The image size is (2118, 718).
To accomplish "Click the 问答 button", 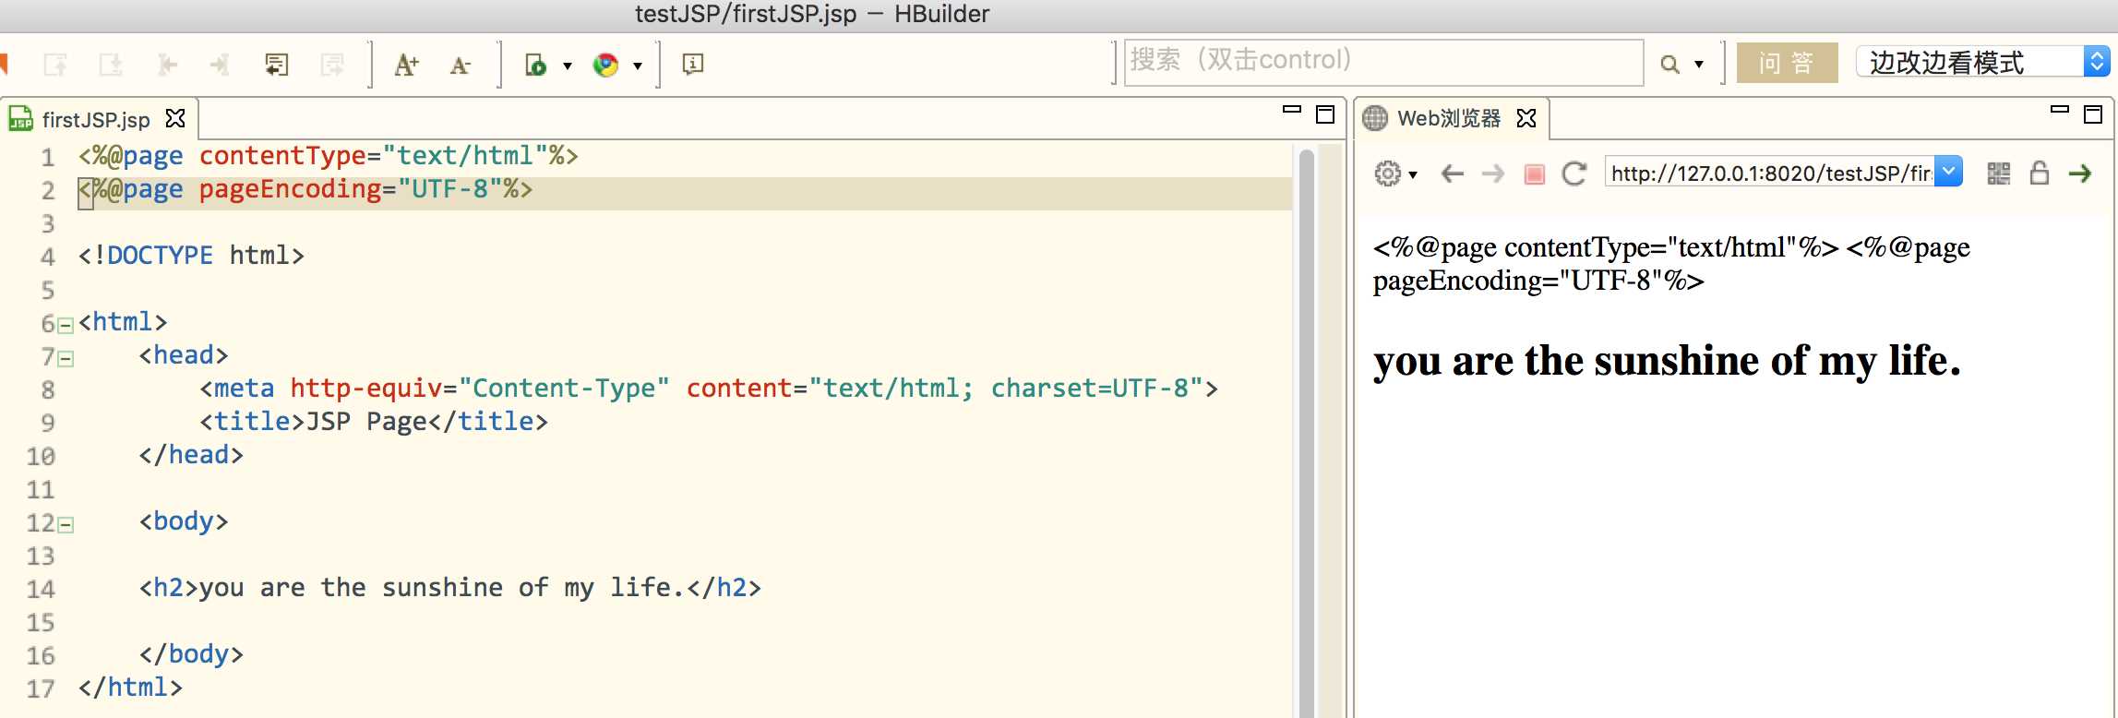I will pyautogui.click(x=1786, y=63).
